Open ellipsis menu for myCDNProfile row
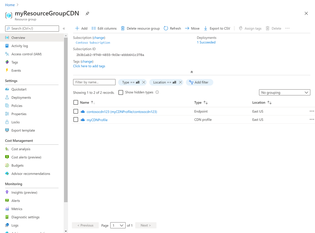This screenshot has height=233, width=315. pos(312,119)
